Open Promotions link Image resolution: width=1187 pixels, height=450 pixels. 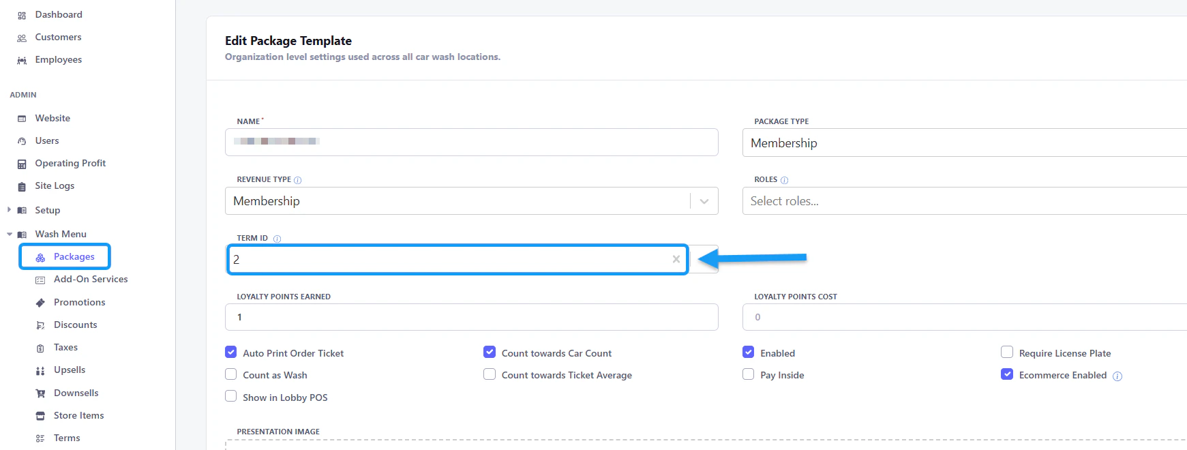[x=80, y=303]
